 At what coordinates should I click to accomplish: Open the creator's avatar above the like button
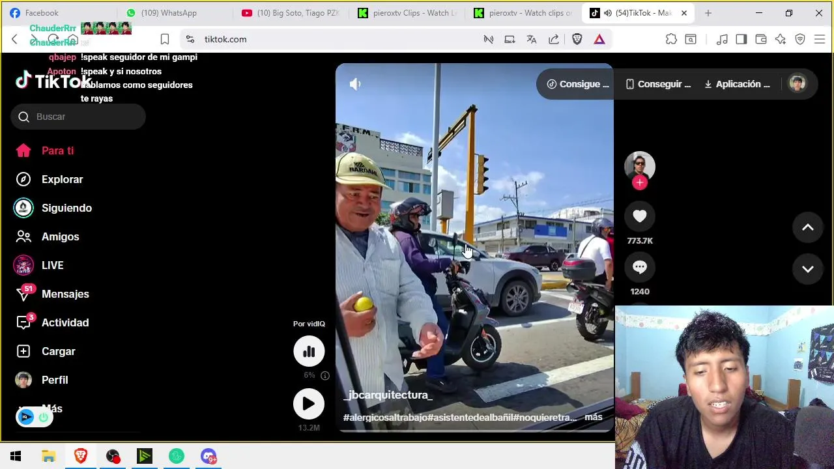coord(640,166)
